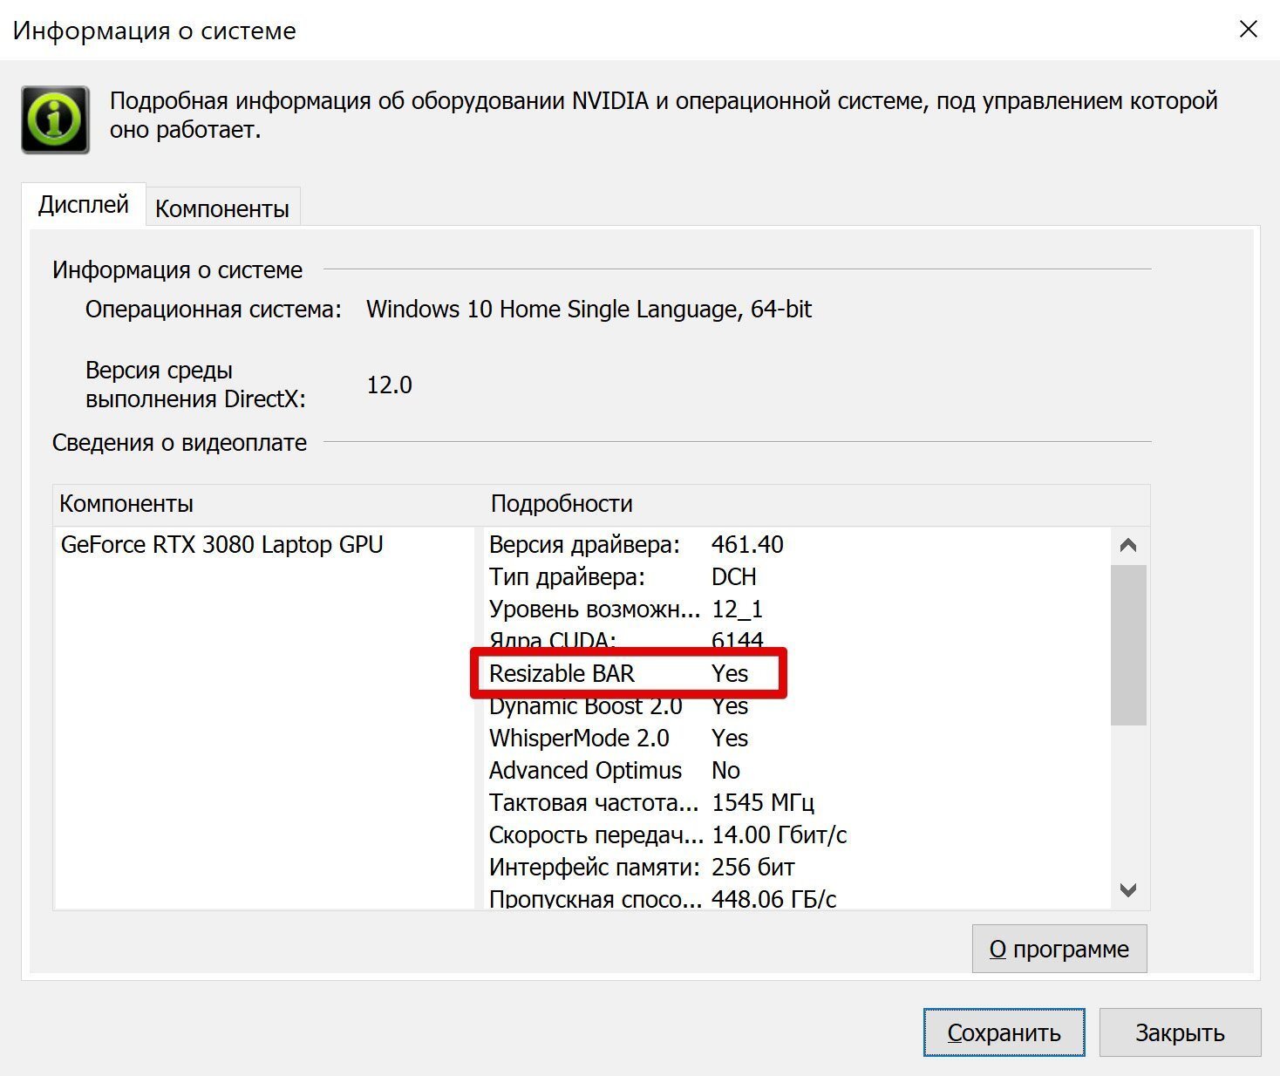Close the system information dialog
The height and width of the screenshot is (1076, 1280).
(1249, 30)
